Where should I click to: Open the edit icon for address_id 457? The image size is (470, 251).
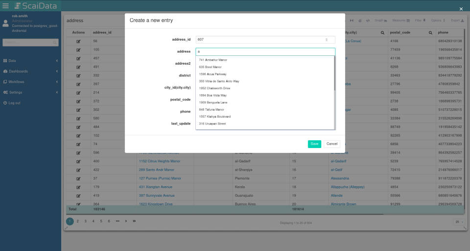[78, 58]
